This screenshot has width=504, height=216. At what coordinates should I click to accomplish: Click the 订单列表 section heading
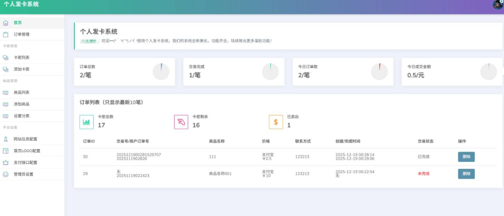tap(112, 102)
